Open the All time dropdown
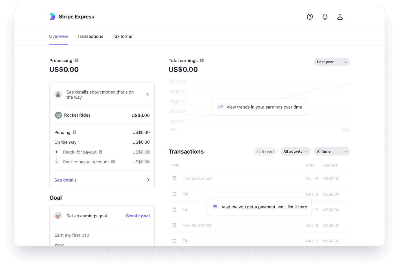This screenshot has width=399, height=269. click(332, 152)
